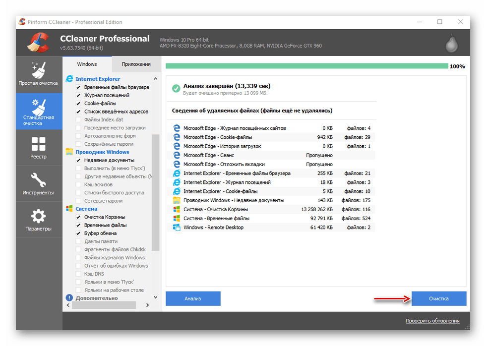Screen dimensions: 486x346
Task: Enable Кэш DNS checkbox
Action: coord(78,274)
